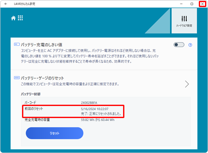
Task: Open the home icon
Action: pos(13,18)
